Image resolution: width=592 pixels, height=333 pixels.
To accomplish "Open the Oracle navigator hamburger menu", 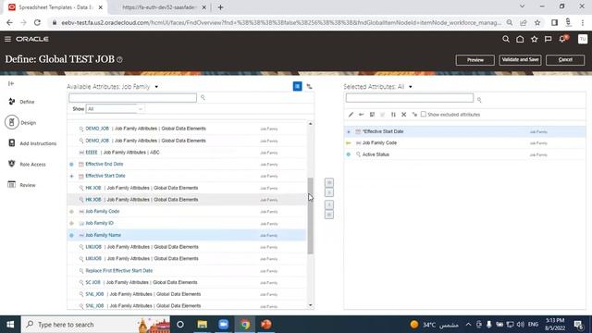I will 7,39.
